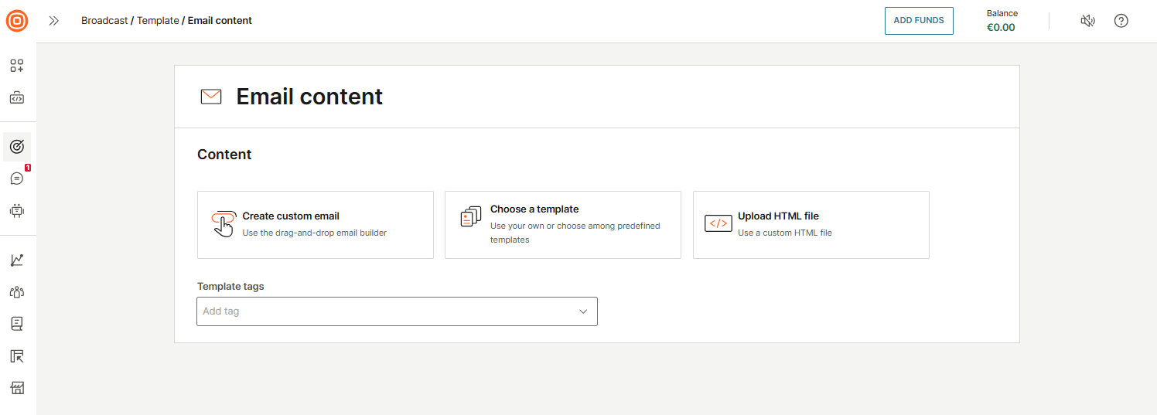Open the catalog book icon in sidebar
Viewport: 1157px width, 415px height.
click(x=17, y=324)
